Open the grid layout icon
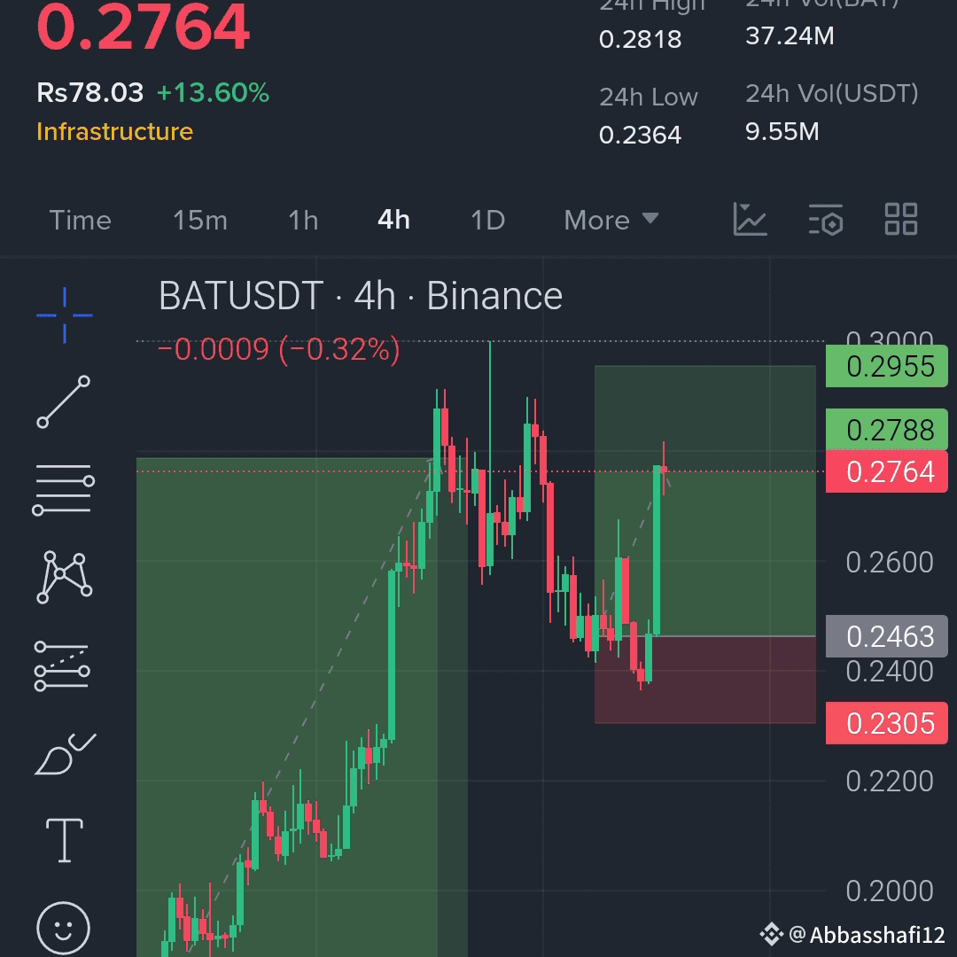Screen dimensions: 957x957 click(901, 219)
